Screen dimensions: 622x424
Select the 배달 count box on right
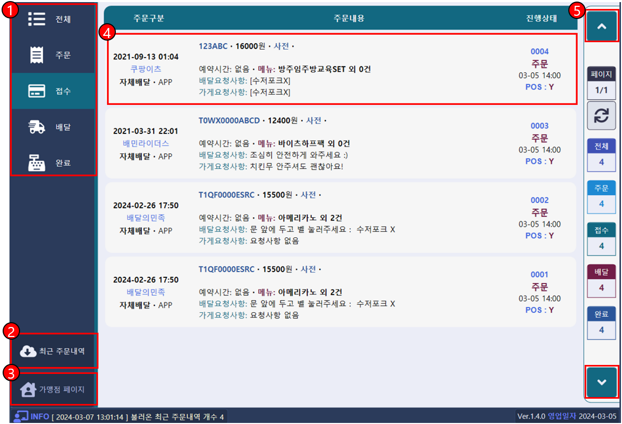pos(601,281)
